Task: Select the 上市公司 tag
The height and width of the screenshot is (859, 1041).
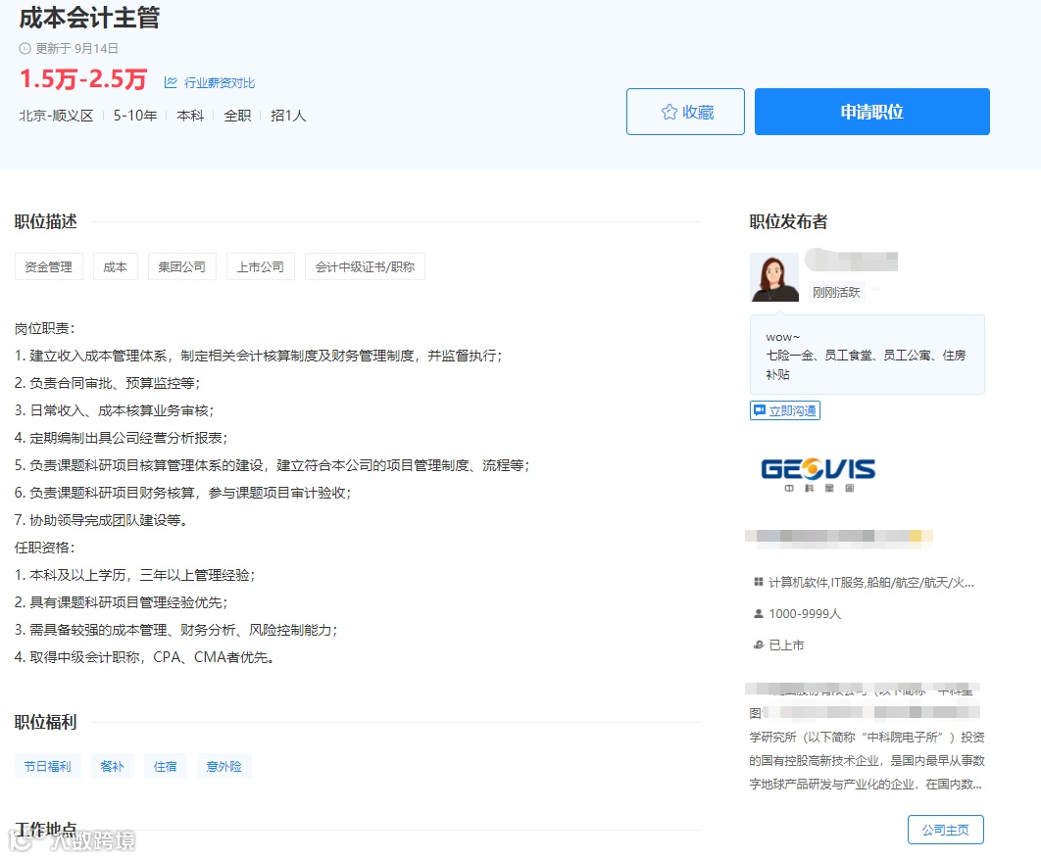Action: 261,266
